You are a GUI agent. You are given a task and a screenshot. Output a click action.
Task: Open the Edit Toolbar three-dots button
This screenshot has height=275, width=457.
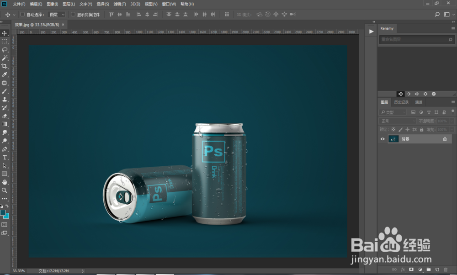(x=5, y=199)
